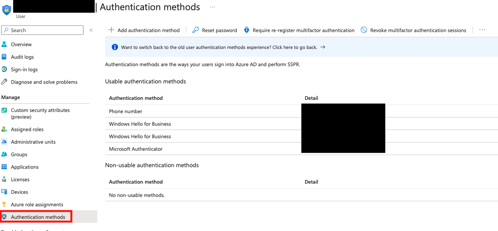Viewport: 498px width, 231px height.
Task: Click the 'Non-usable authentication methods' heading
Action: click(x=152, y=165)
